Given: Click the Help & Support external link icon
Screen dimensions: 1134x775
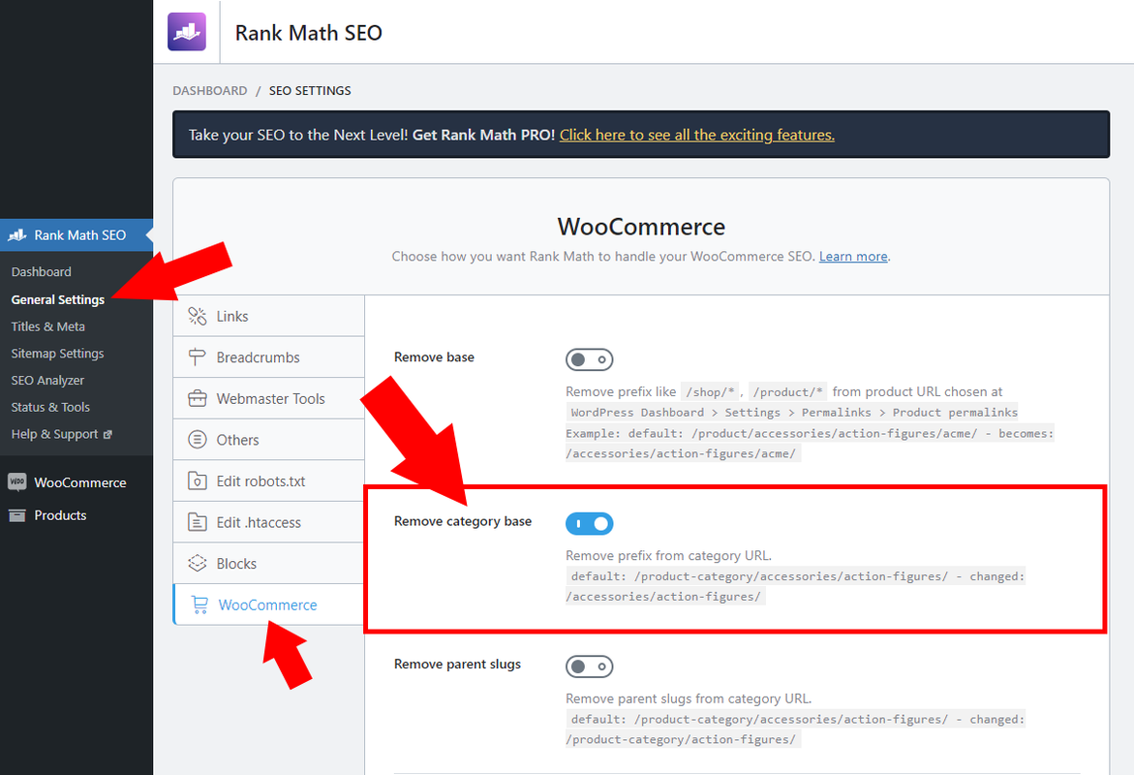Looking at the screenshot, I should [x=107, y=434].
